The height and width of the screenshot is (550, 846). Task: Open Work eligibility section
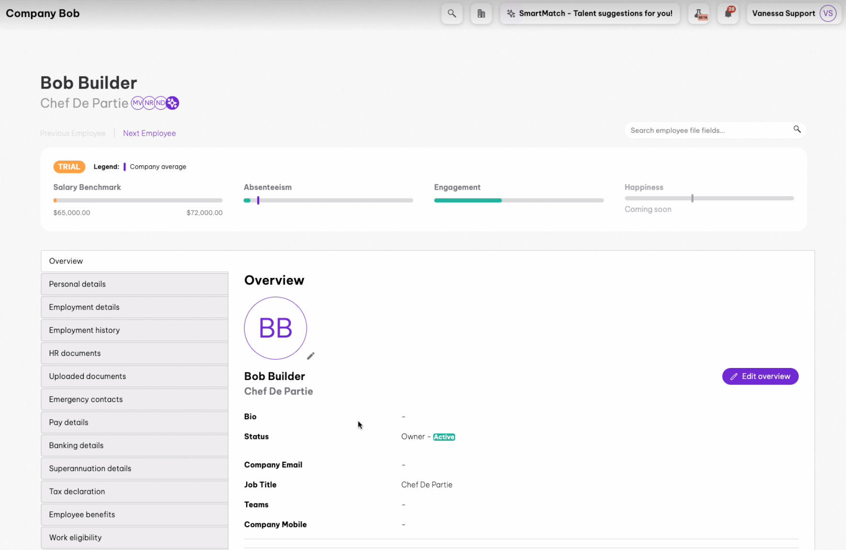pos(135,537)
